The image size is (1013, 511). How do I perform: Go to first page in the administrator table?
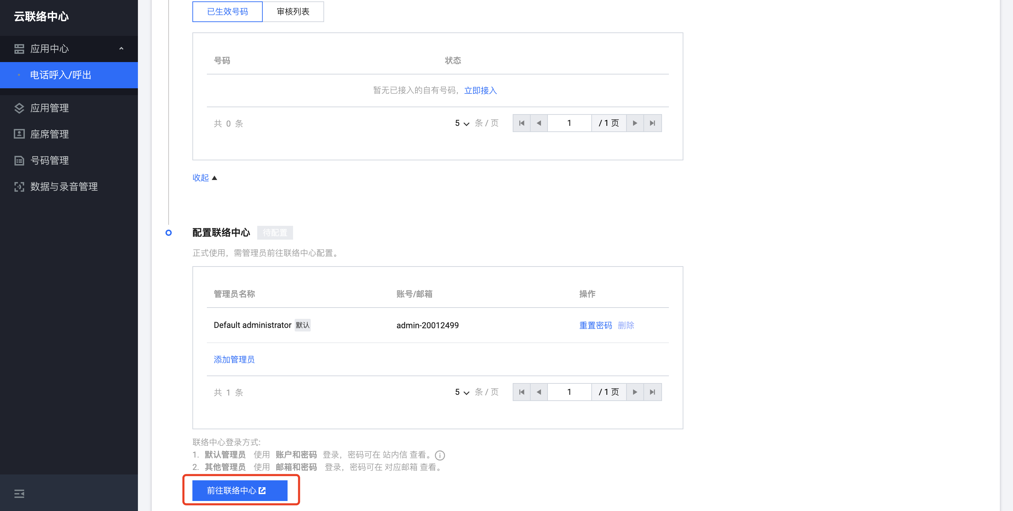[521, 392]
